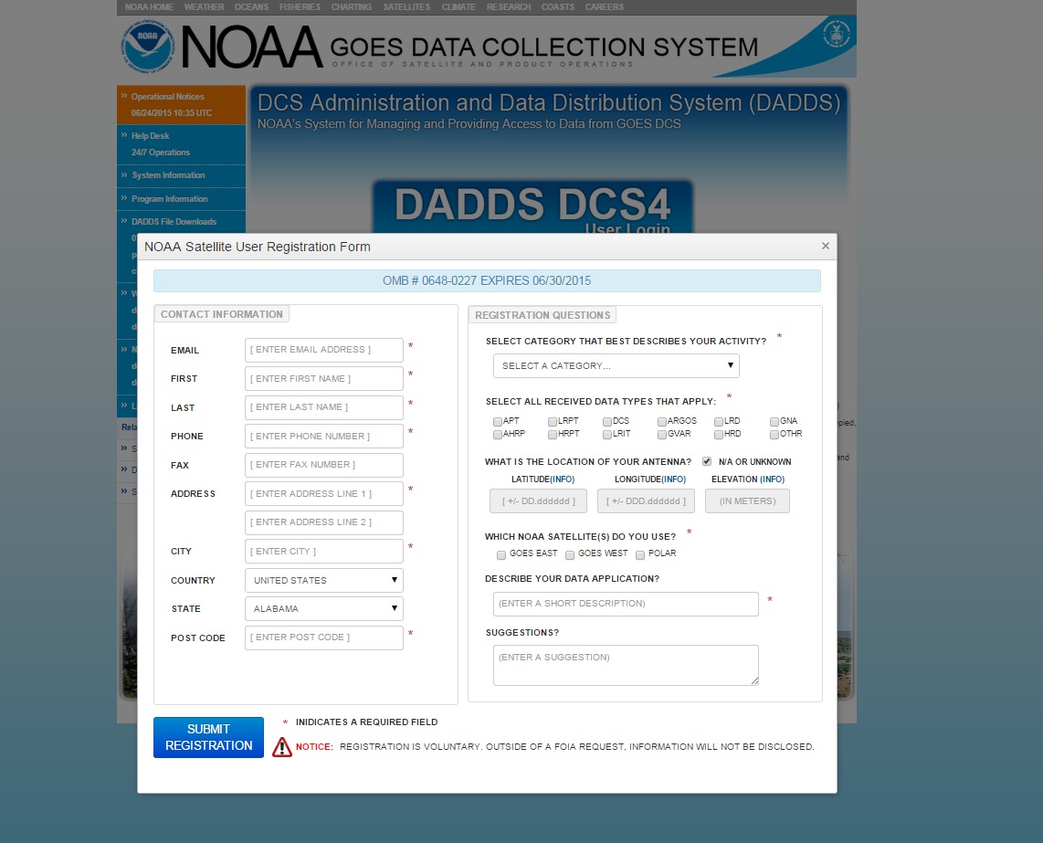Viewport: 1043px width, 843px height.
Task: Open Careers in top navigation
Action: pyautogui.click(x=605, y=6)
